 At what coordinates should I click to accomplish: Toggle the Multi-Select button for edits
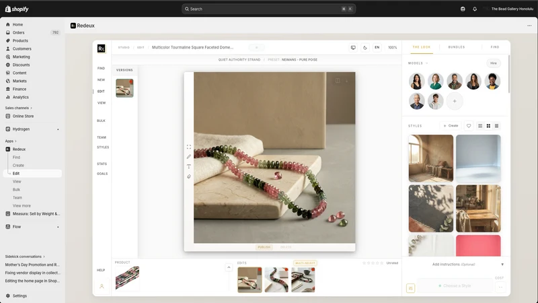tap(305, 263)
